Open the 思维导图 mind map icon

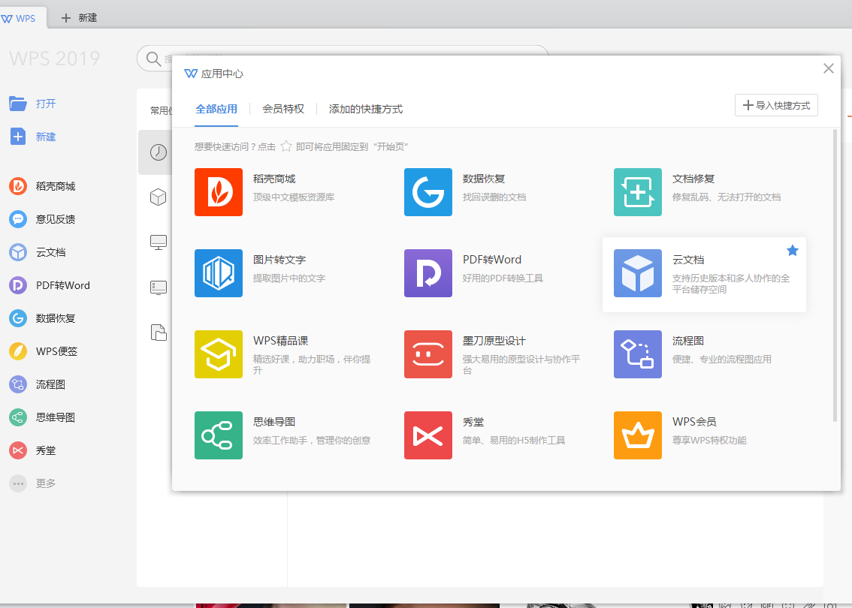pos(219,435)
